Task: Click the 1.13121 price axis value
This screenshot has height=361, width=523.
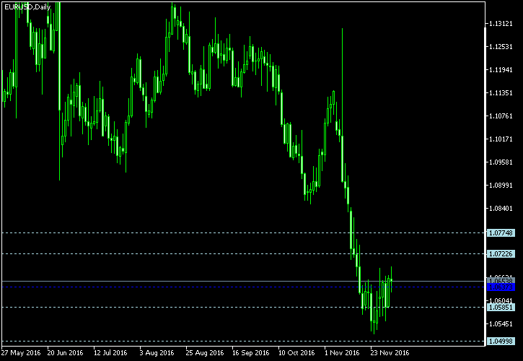Action: (501, 23)
